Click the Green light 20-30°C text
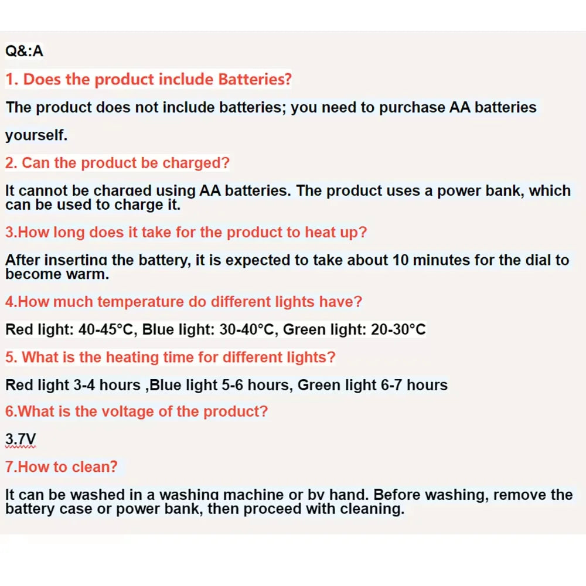 pyautogui.click(x=355, y=329)
